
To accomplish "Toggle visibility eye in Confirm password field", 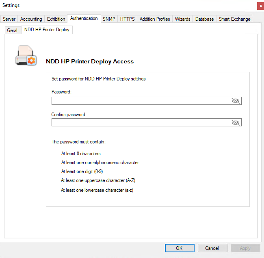I will tap(236, 122).
